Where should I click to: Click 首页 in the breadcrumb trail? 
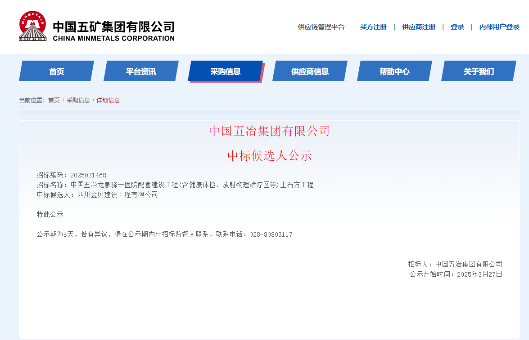[x=54, y=100]
